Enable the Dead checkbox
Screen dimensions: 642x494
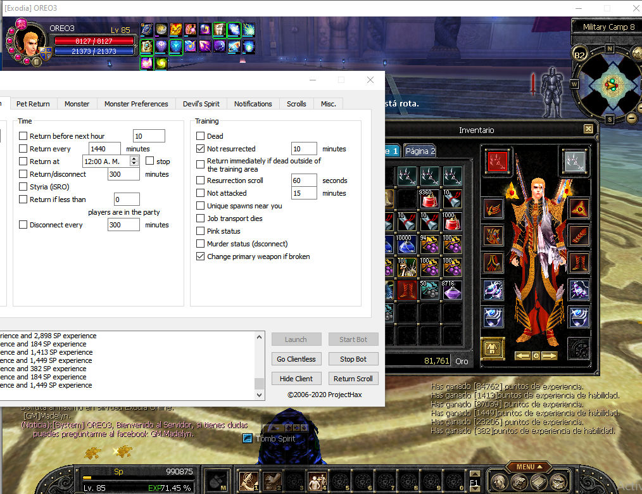click(x=201, y=136)
